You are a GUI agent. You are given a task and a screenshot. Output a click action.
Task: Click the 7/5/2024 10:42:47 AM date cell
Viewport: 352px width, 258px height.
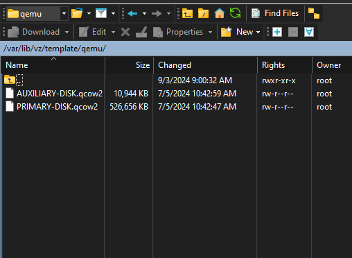pyautogui.click(x=197, y=107)
